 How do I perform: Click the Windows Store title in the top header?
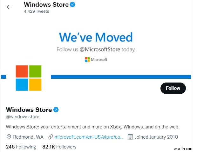click(x=46, y=4)
